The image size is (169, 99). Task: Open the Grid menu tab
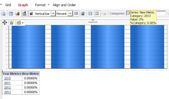(x=8, y=5)
